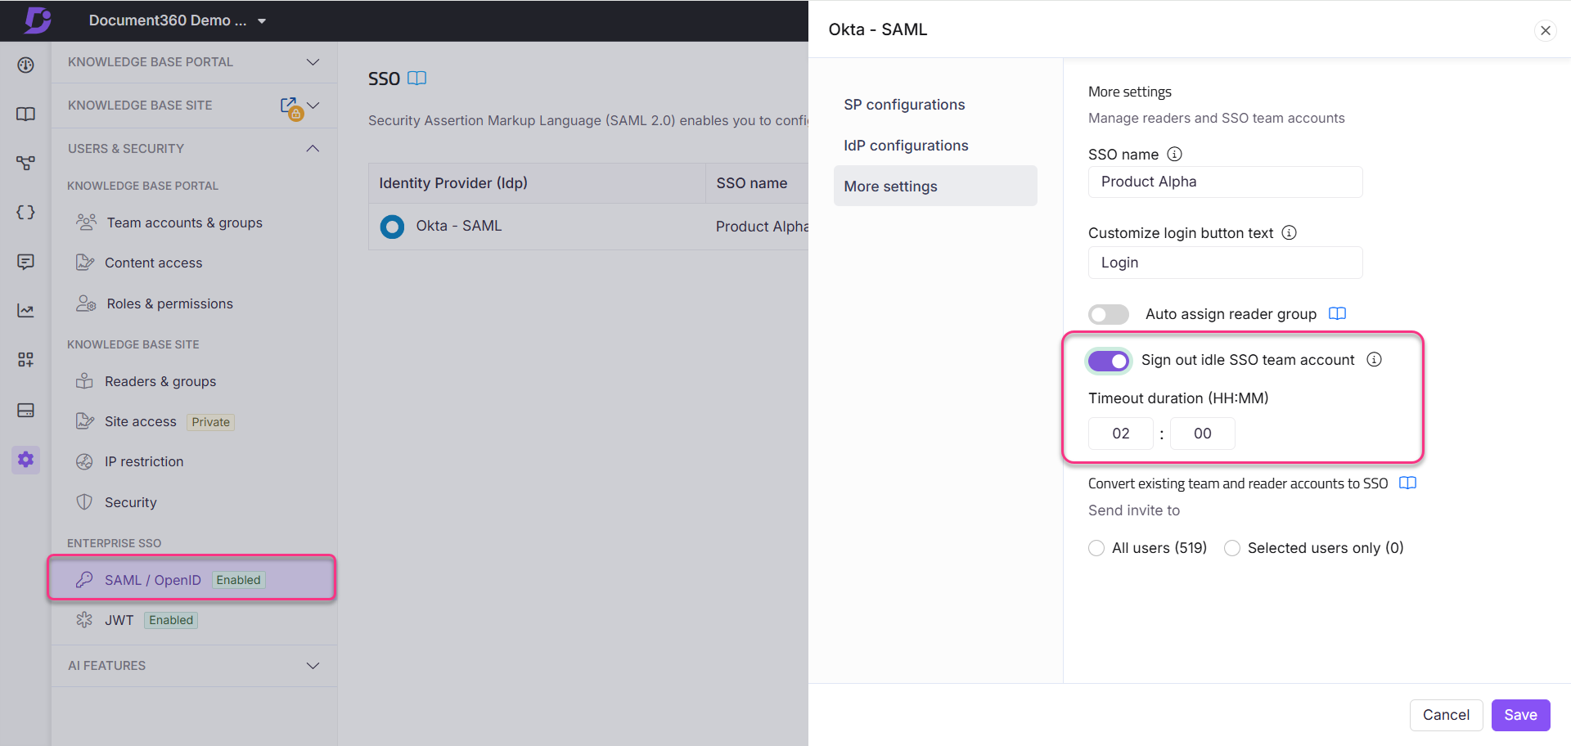
Task: Click the Okta - SAML row text
Action: (x=458, y=226)
